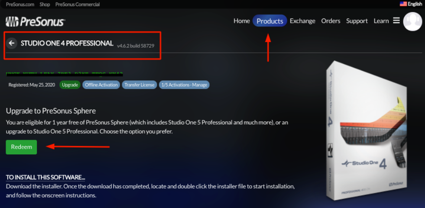Open the Exchange menu item
The height and width of the screenshot is (208, 425).
pos(302,21)
